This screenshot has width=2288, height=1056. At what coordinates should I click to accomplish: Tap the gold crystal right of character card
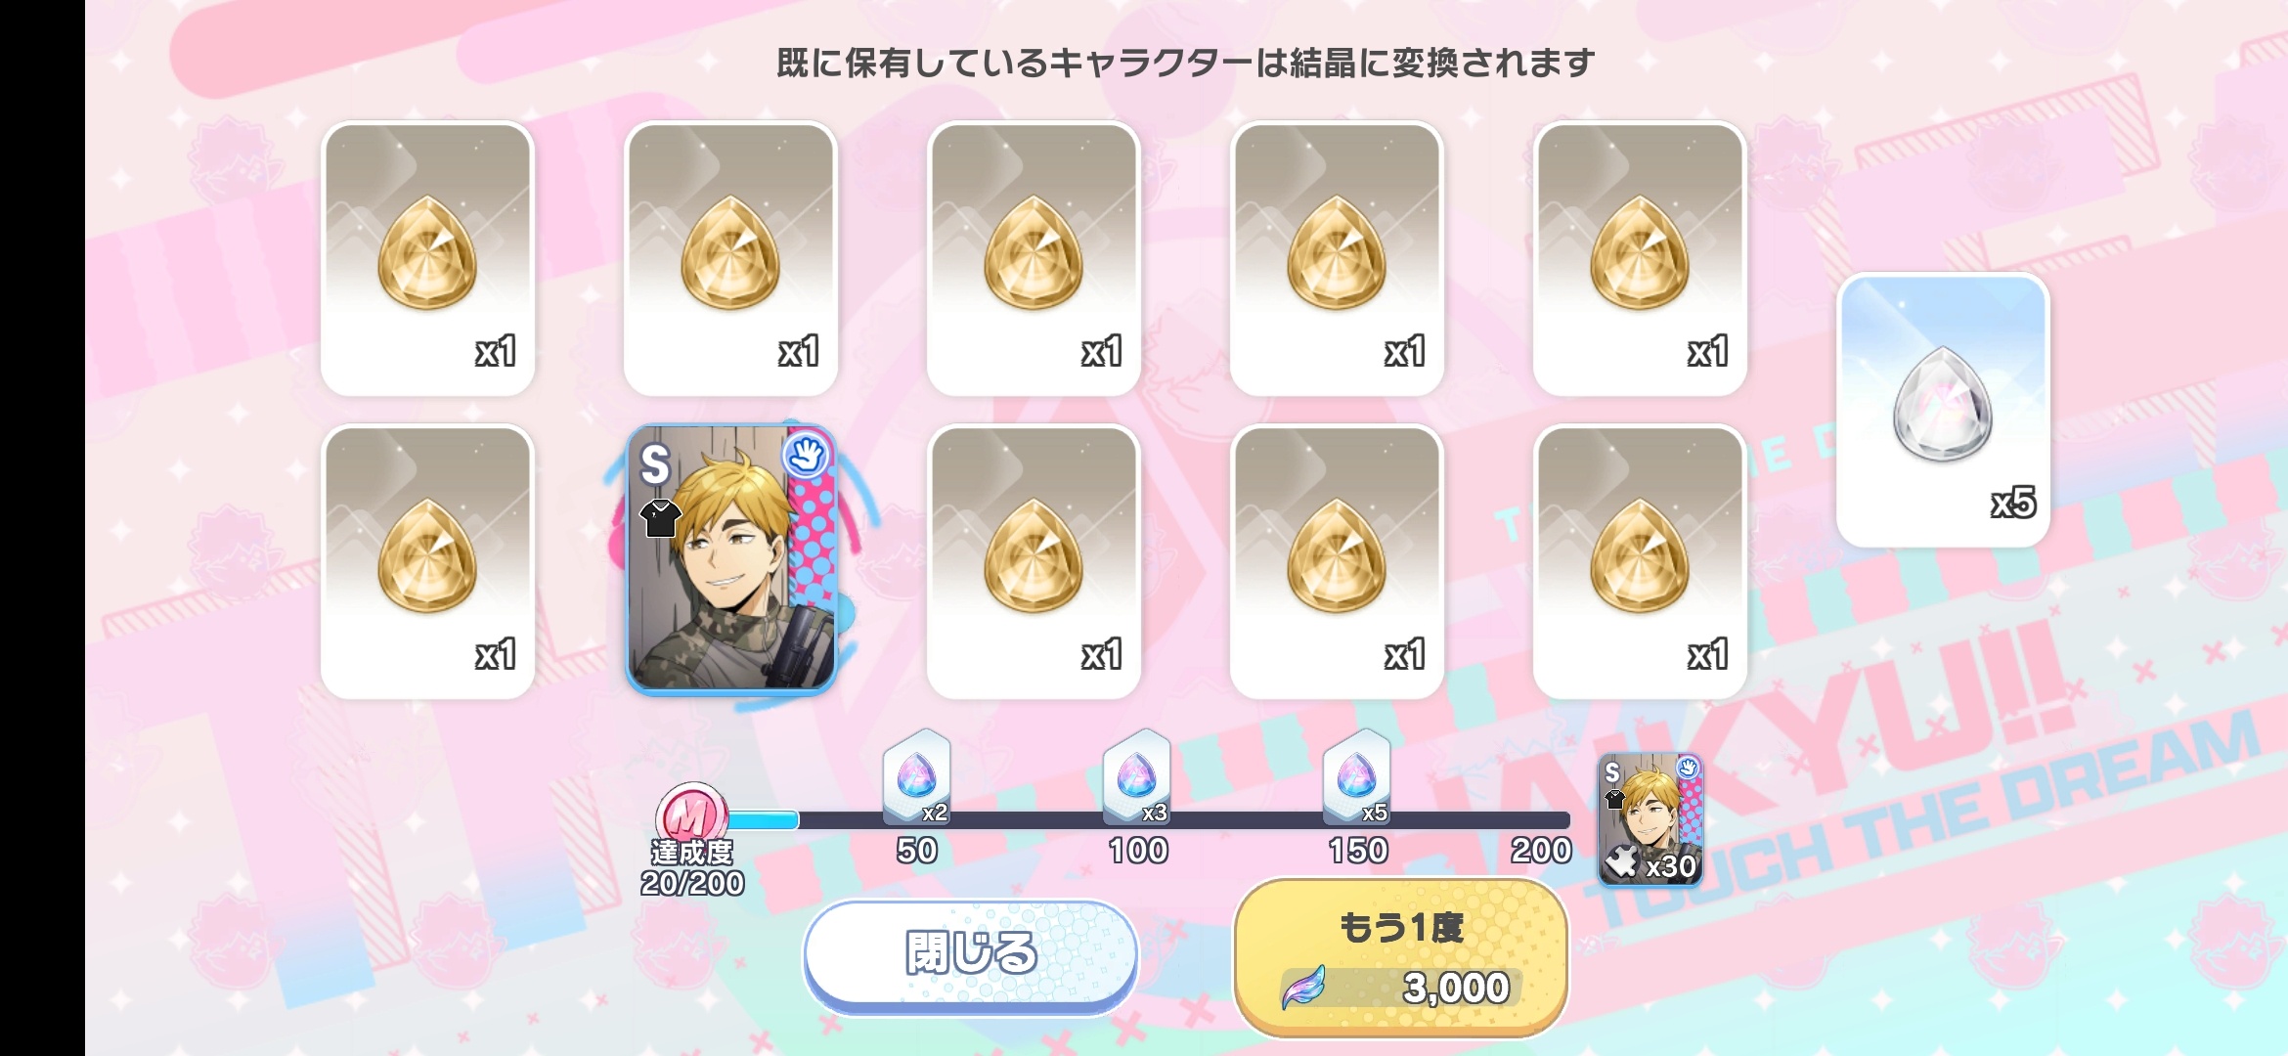point(1034,561)
